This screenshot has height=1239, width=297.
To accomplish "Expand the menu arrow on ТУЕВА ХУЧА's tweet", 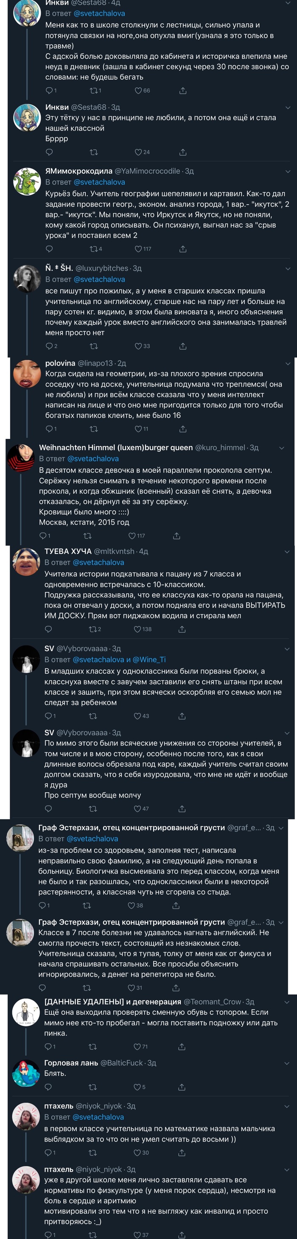I will pos(287,551).
